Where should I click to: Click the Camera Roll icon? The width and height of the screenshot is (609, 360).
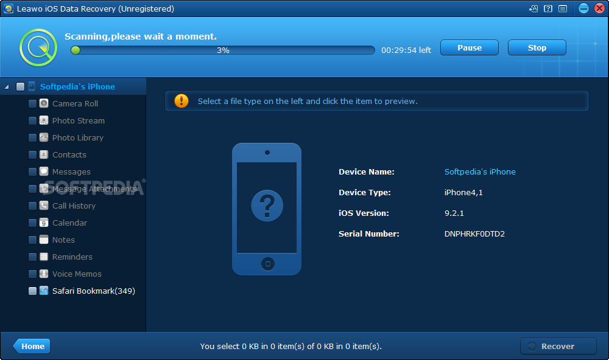44,103
